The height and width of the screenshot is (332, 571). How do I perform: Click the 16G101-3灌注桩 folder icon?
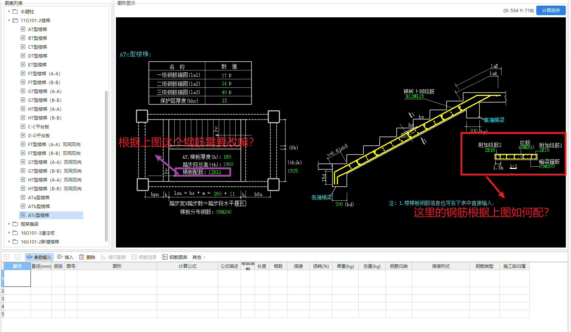click(x=15, y=233)
